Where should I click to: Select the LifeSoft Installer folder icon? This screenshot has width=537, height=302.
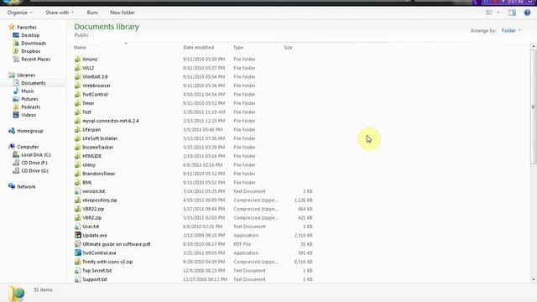click(78, 138)
